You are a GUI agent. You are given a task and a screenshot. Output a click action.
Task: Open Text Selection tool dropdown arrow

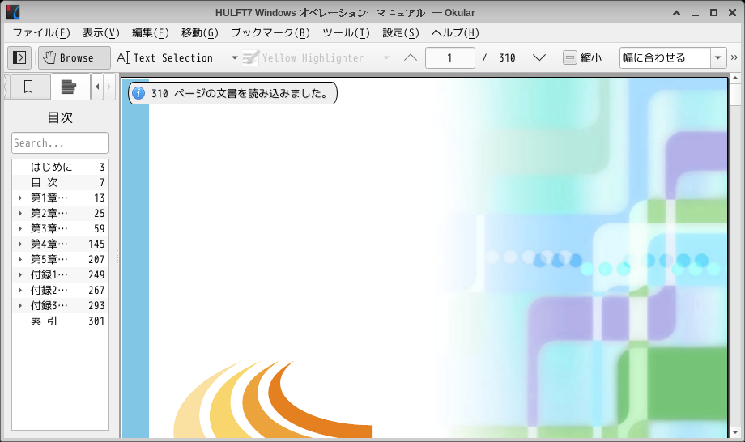pyautogui.click(x=234, y=58)
